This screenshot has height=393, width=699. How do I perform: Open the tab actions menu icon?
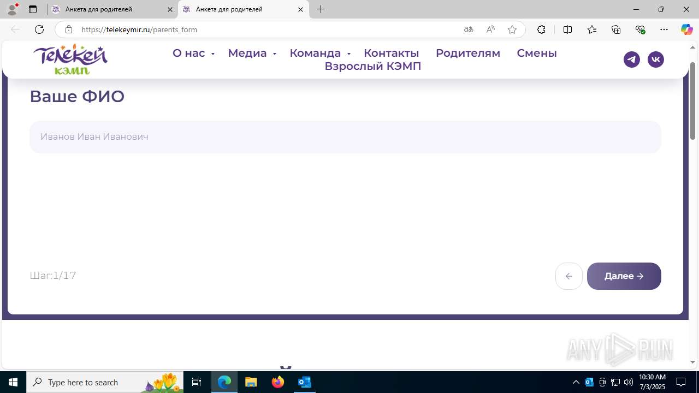click(x=33, y=9)
